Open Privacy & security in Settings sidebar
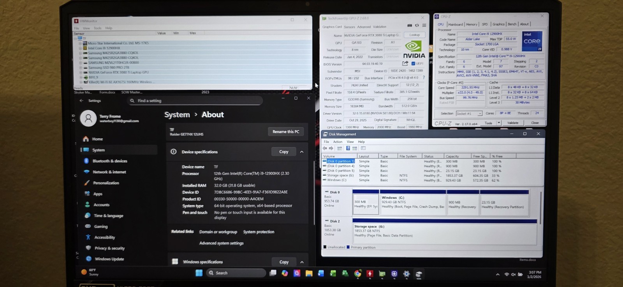The image size is (623, 287). pos(109,248)
